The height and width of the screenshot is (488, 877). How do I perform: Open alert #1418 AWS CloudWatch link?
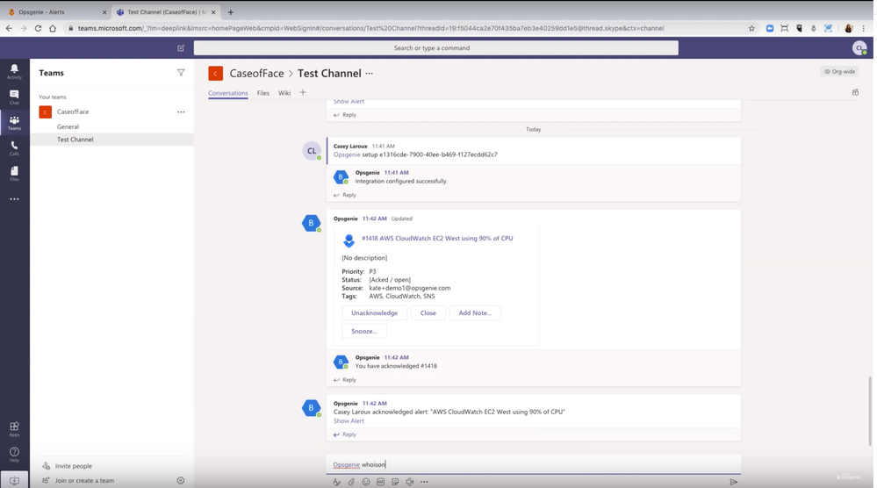437,238
